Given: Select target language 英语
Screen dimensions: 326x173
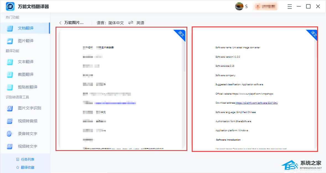Looking at the screenshot, I should coord(140,23).
